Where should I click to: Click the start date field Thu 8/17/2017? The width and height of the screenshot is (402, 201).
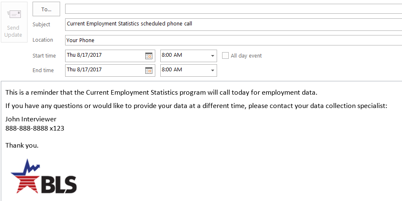(x=104, y=55)
